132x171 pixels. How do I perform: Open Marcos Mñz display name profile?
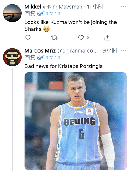click(40, 50)
